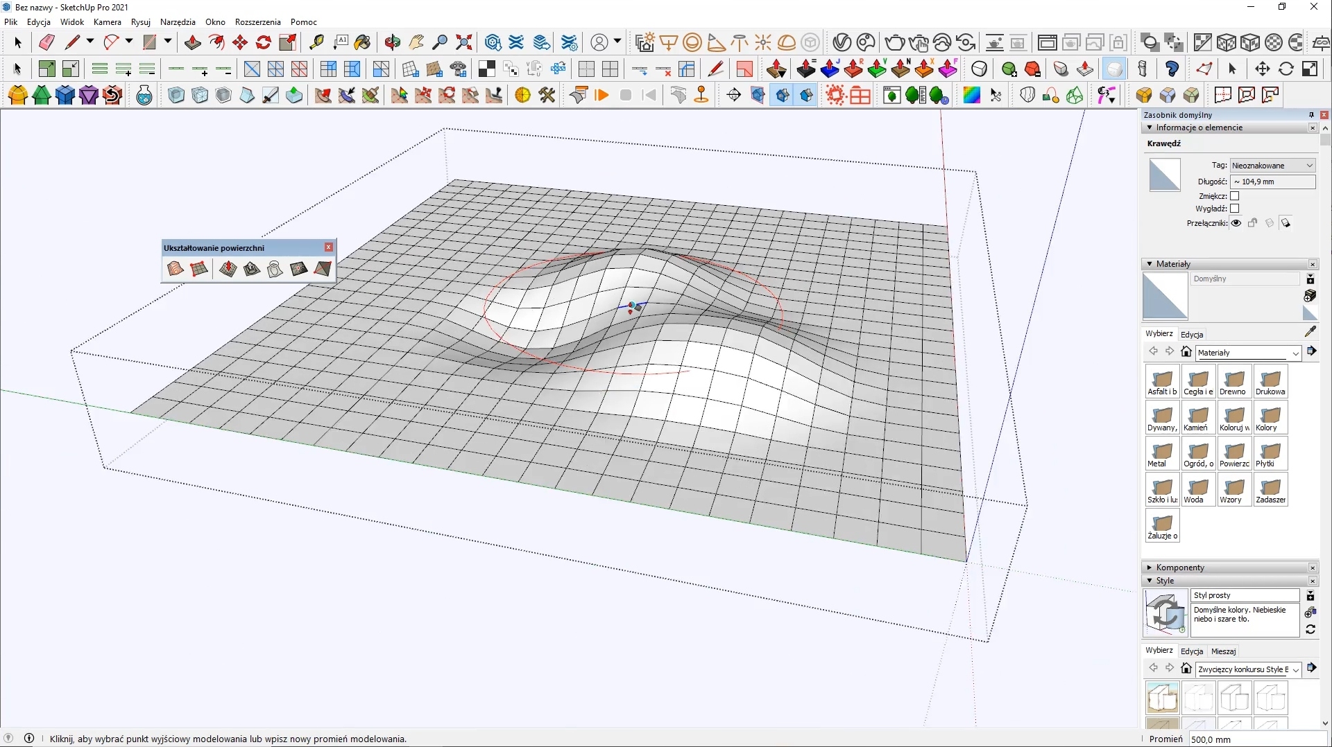
Task: Select the red four-arrow Move tool
Action: pos(240,43)
